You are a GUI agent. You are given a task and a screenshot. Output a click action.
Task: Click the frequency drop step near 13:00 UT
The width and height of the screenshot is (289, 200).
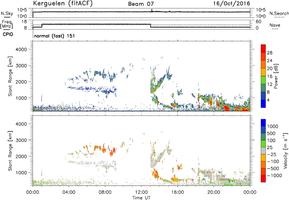coord(151,26)
